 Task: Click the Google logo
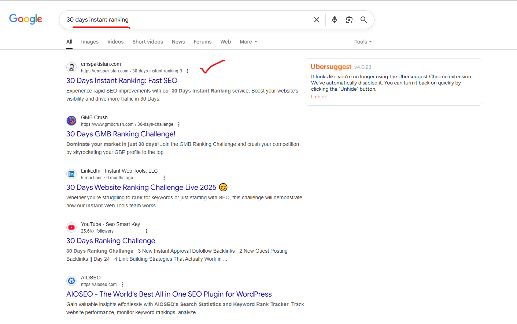pyautogui.click(x=26, y=19)
